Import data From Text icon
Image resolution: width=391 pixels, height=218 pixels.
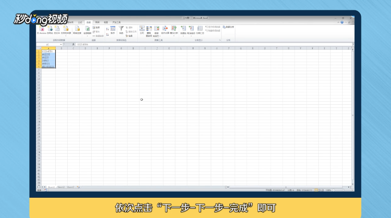57,29
